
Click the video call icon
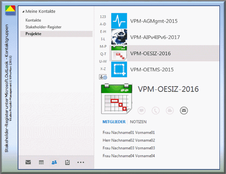click(170, 110)
